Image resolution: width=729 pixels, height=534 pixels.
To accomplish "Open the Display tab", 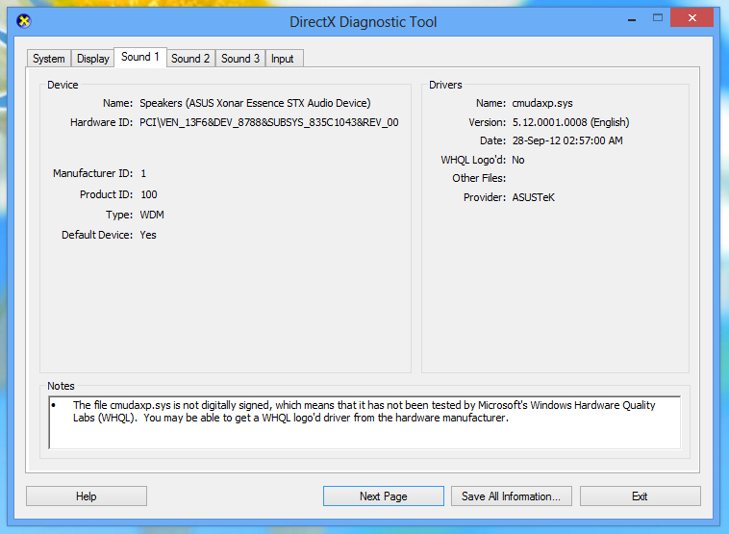I will pos(93,59).
